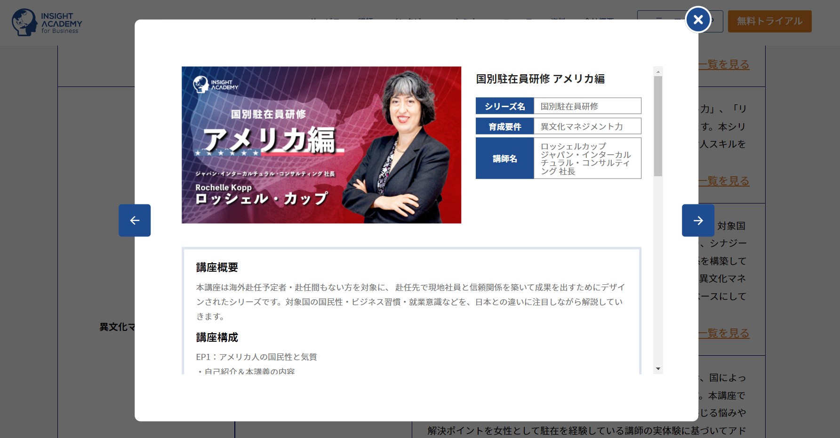Click the シリーズ名 label cell
840x438 pixels.
(x=505, y=106)
